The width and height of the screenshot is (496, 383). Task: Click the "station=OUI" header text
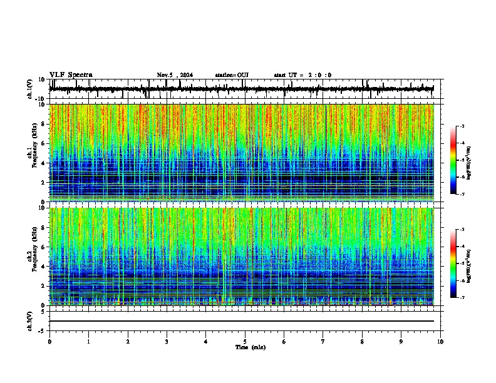click(x=232, y=75)
